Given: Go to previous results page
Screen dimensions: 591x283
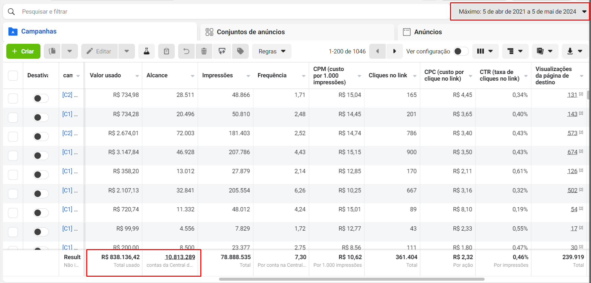Looking at the screenshot, I should pos(377,51).
